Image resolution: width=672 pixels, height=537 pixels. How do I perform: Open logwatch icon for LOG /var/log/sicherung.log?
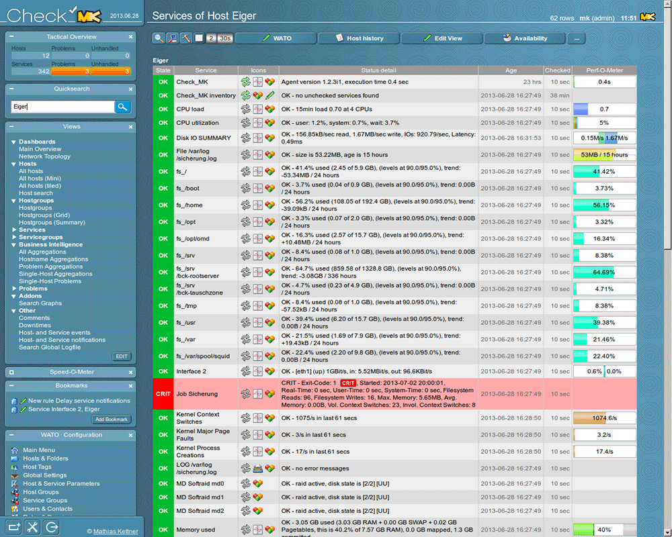click(257, 469)
